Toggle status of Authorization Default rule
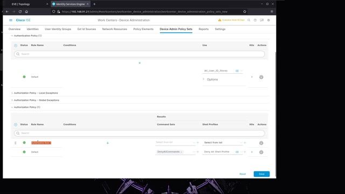This screenshot has height=194, width=345. coord(24,152)
